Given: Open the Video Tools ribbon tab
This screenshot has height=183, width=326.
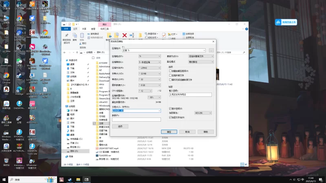Looking at the screenshot, I should pyautogui.click(x=105, y=29).
